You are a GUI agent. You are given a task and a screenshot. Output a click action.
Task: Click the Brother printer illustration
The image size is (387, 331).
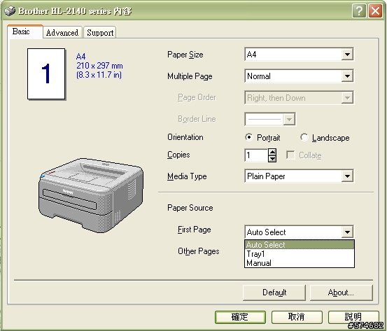point(91,195)
